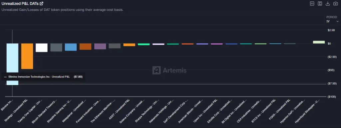Click the 'Forward Industries' axis label
Screen dimensions: 341x128
click(x=89, y=111)
